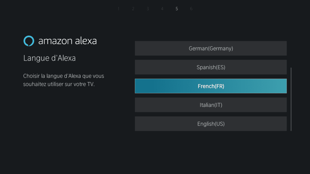The width and height of the screenshot is (310, 174).
Task: Click the language list vertical scrollbar
Action: tap(291, 99)
